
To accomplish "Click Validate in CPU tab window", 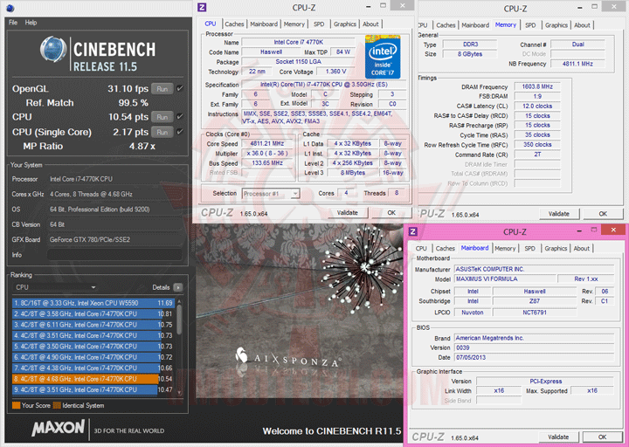I will point(347,213).
